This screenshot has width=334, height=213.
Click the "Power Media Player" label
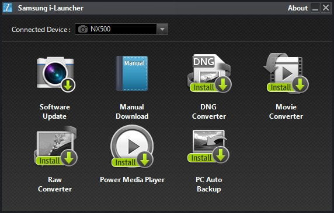pyautogui.click(x=133, y=180)
